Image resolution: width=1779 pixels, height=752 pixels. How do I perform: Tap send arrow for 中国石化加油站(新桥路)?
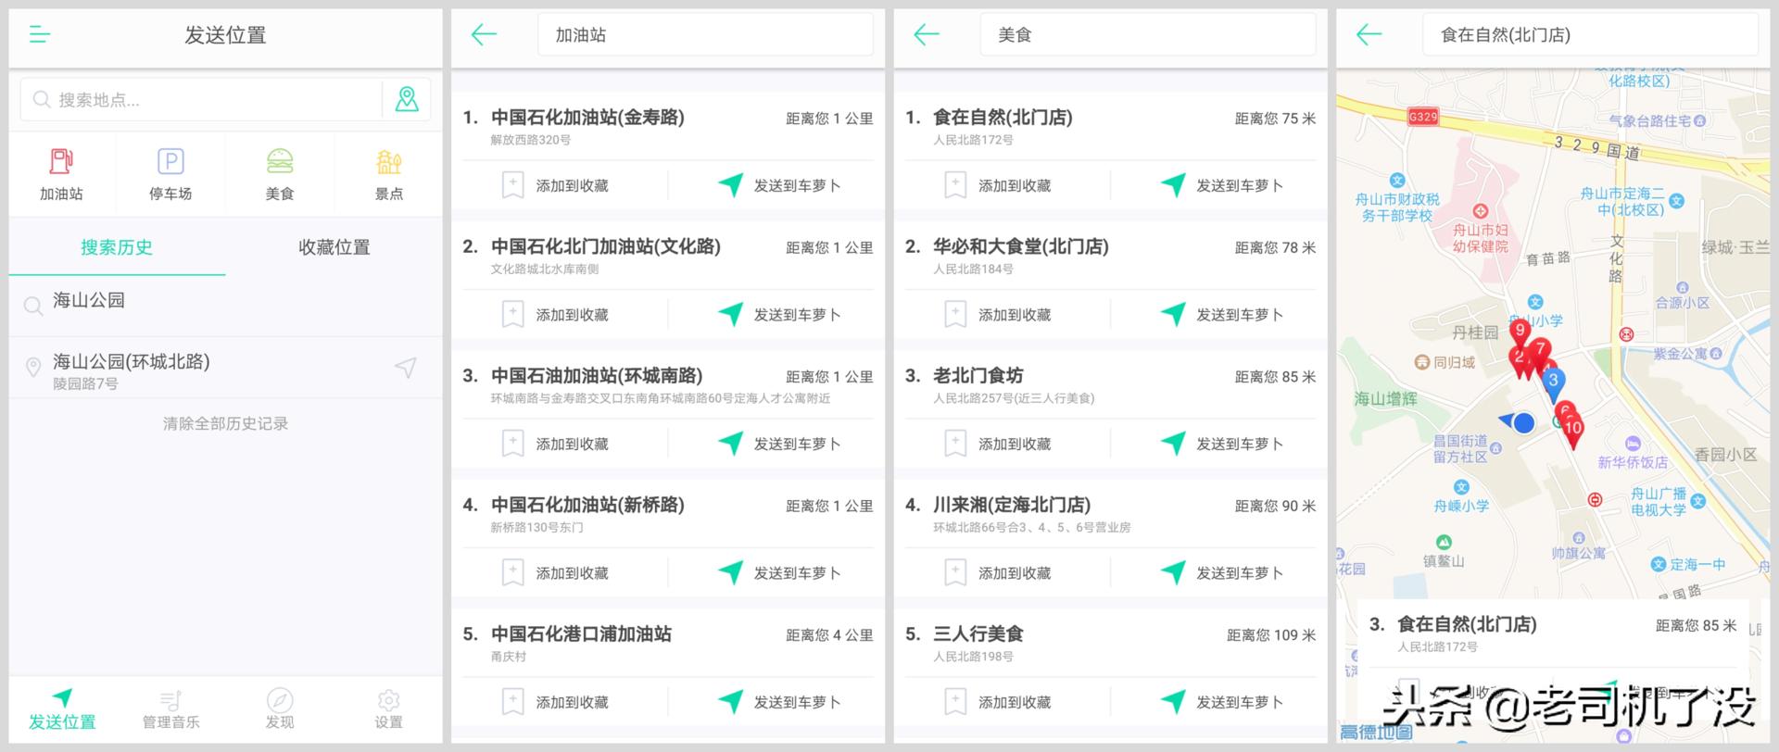pos(730,573)
